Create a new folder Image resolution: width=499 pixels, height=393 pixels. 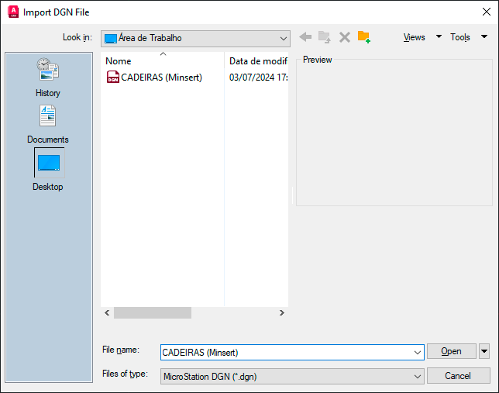click(x=363, y=37)
